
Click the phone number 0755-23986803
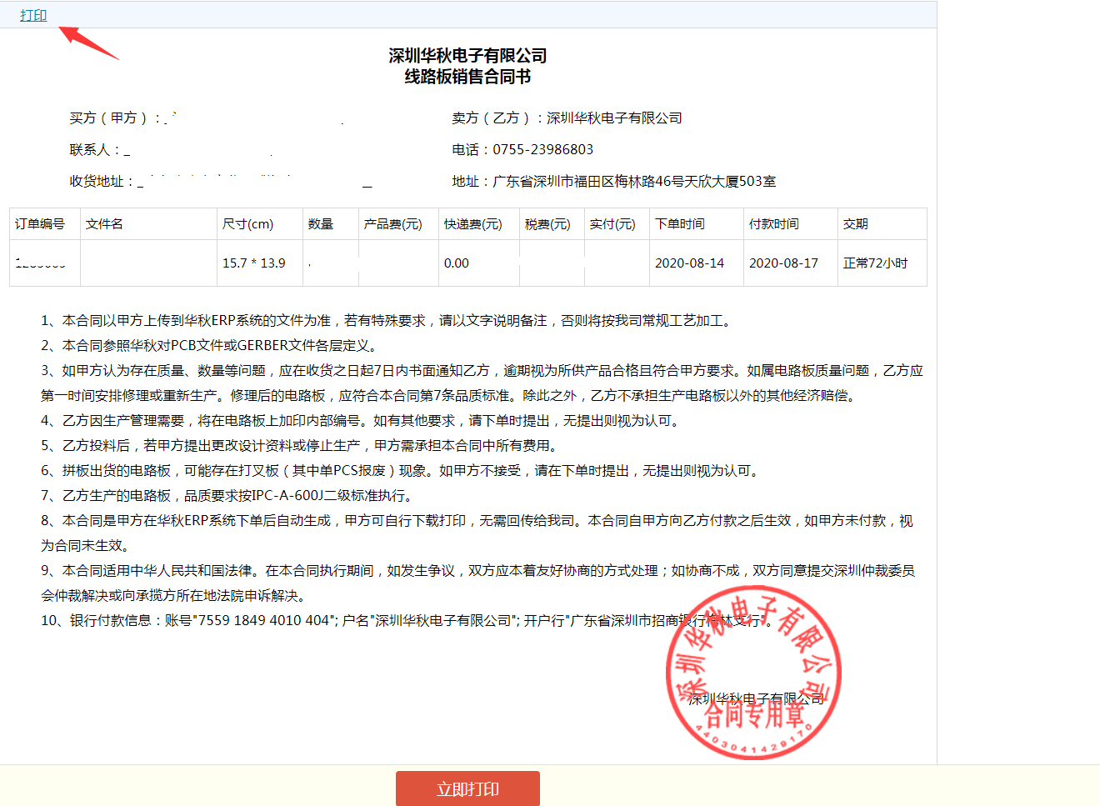point(543,149)
